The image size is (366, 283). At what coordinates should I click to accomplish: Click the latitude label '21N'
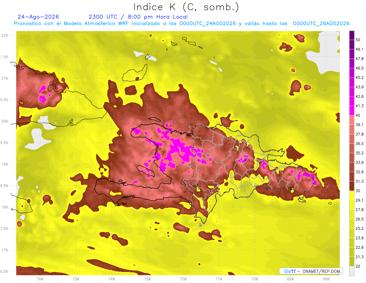(5, 78)
